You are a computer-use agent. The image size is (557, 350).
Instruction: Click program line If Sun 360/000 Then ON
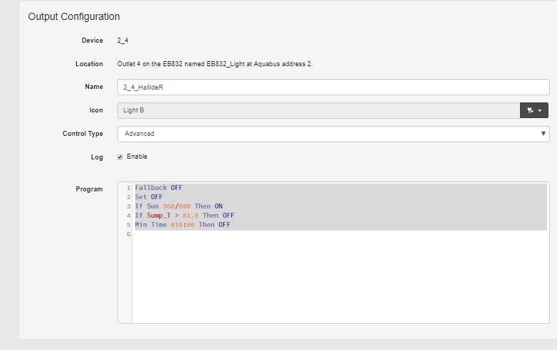click(x=179, y=206)
